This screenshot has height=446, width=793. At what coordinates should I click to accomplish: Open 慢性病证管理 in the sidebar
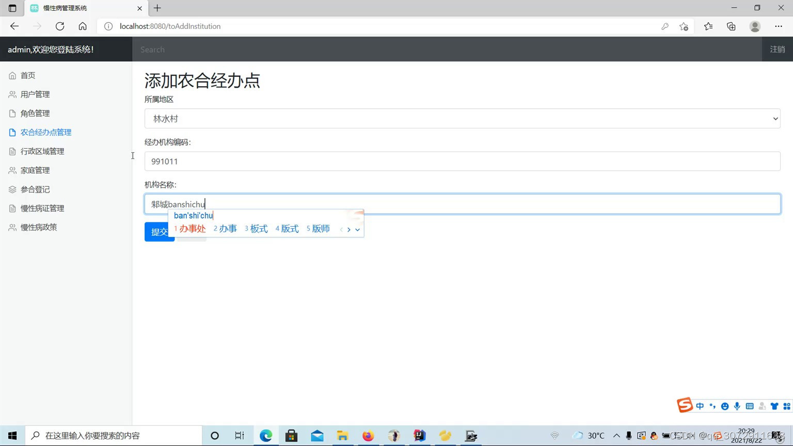click(x=42, y=209)
